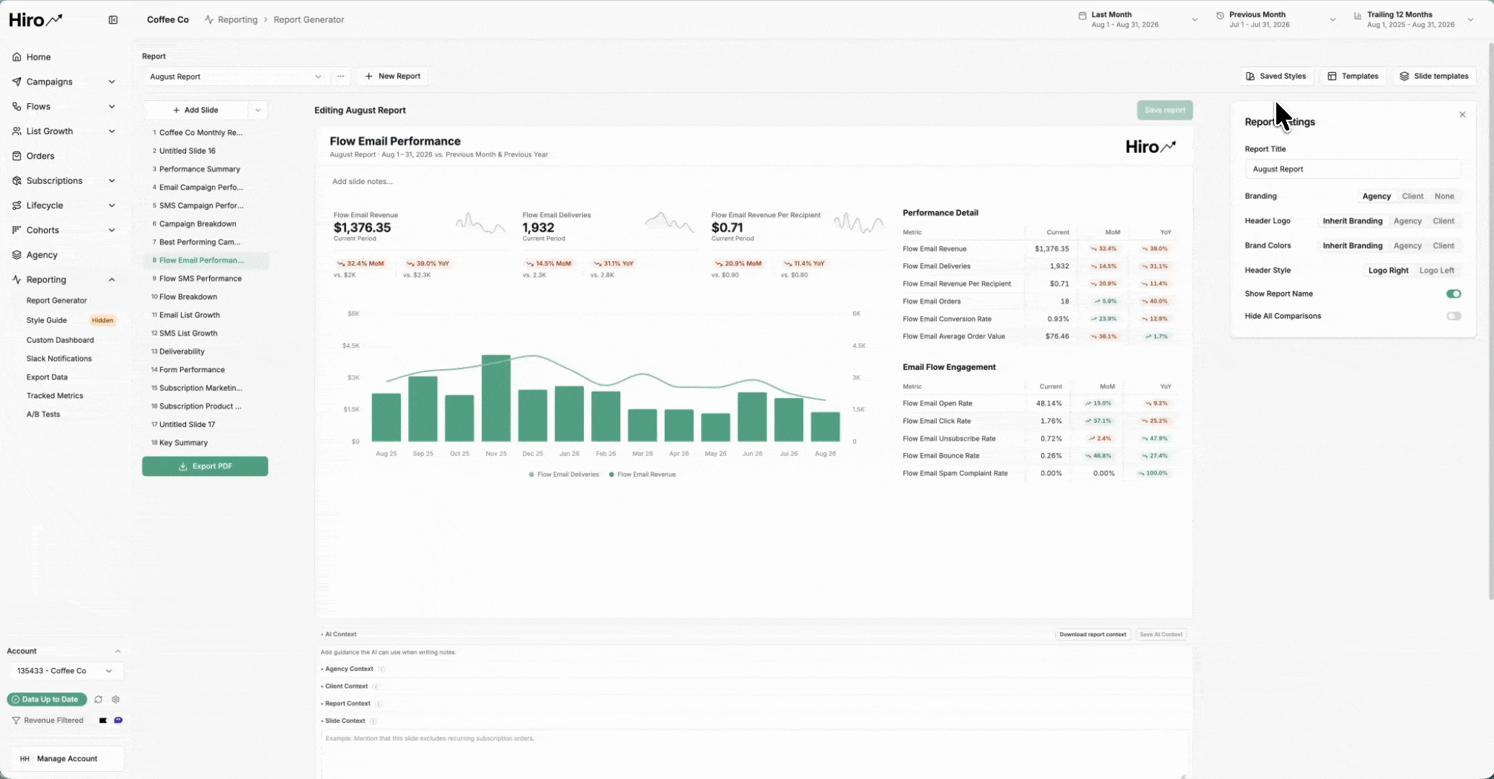This screenshot has height=779, width=1494.
Task: Open the Trailing 12 Months dropdown
Action: 1413,19
